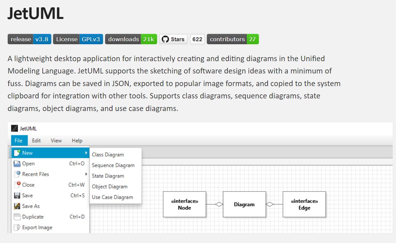Click the release v3.8 badge
Image resolution: width=396 pixels, height=243 pixels.
(x=30, y=39)
